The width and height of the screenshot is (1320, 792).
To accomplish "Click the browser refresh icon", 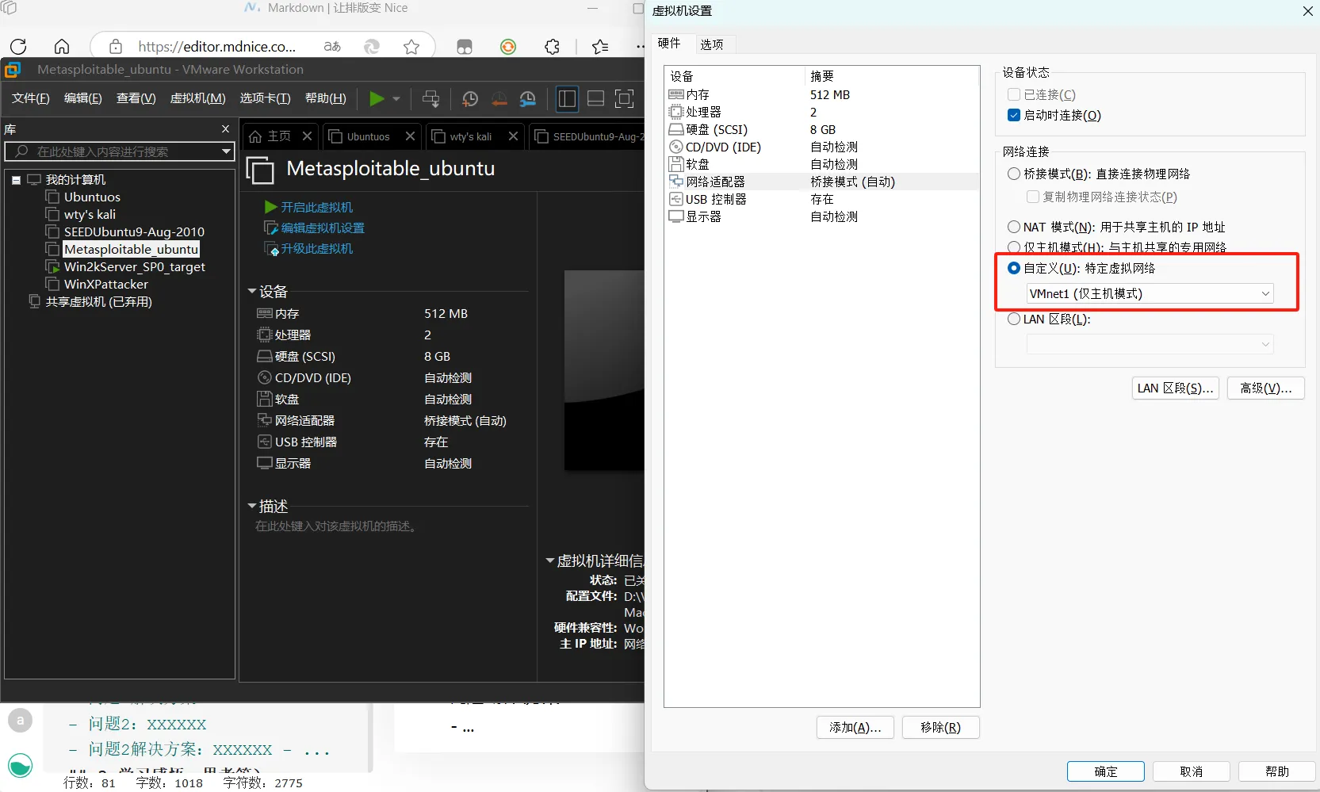I will [19, 47].
